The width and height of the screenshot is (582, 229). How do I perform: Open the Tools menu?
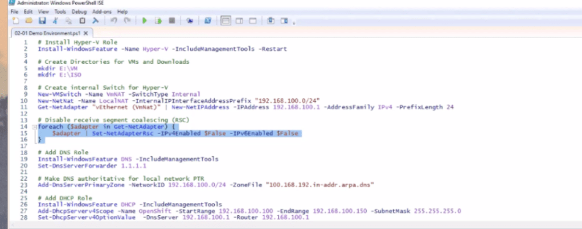[x=60, y=12]
